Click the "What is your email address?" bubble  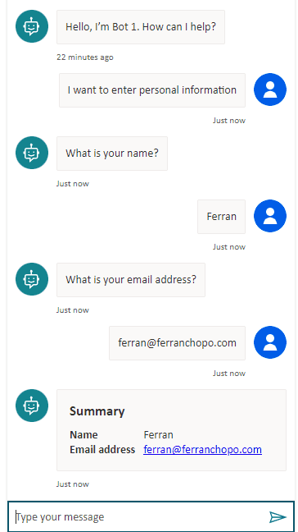pyautogui.click(x=131, y=280)
